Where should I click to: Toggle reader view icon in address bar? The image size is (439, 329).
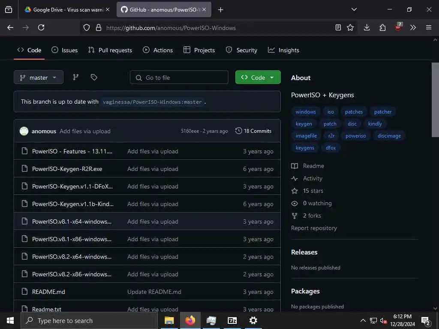[338, 27]
